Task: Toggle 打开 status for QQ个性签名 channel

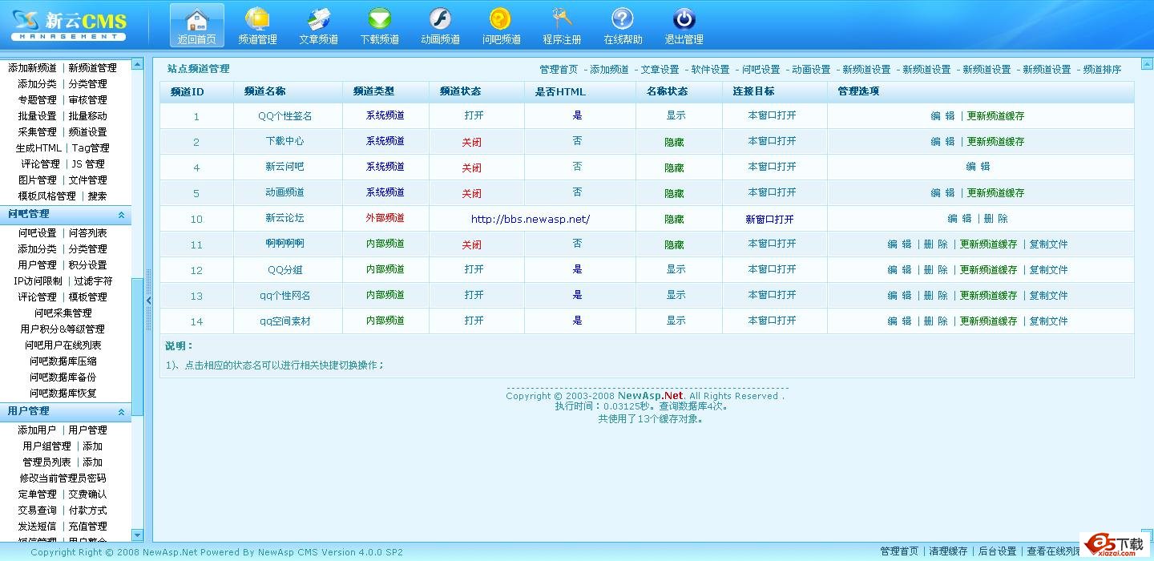Action: click(474, 115)
